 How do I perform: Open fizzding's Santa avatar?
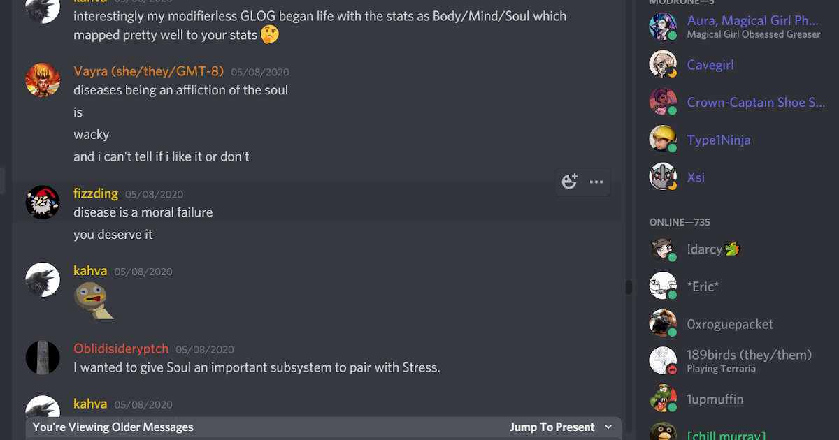click(43, 203)
